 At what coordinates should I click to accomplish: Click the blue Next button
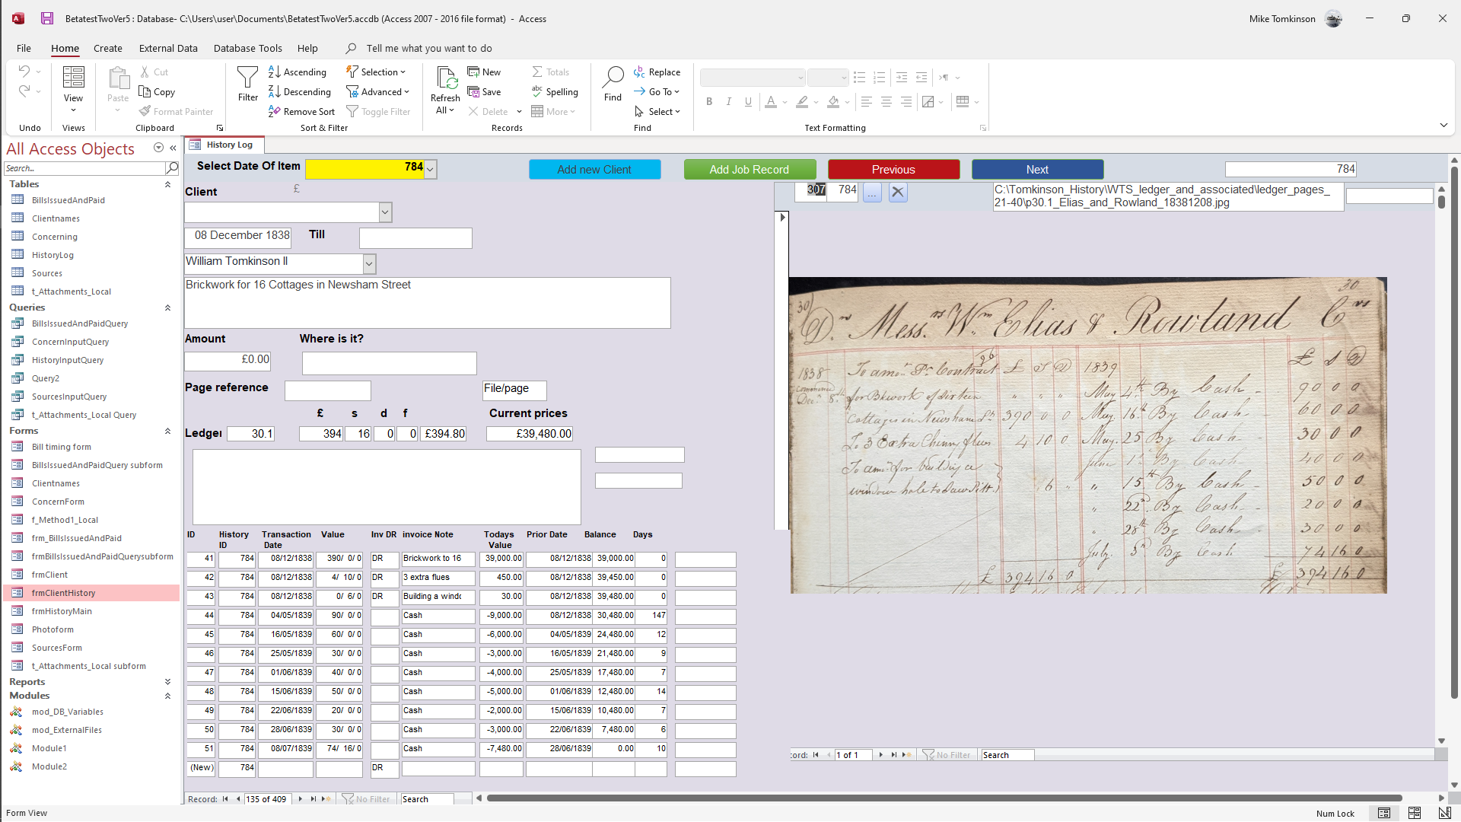coord(1037,169)
